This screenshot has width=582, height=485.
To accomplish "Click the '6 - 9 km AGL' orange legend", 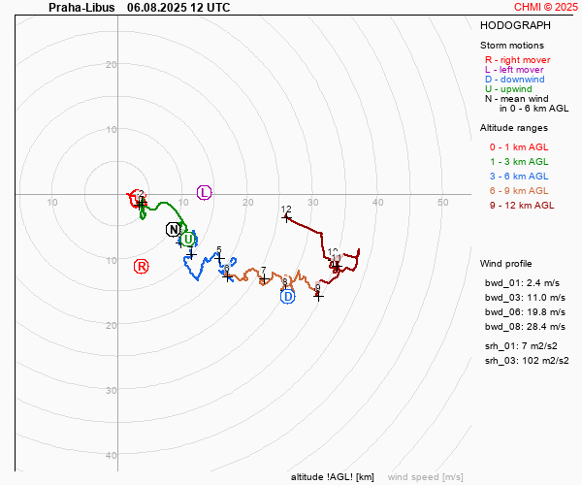I will pyautogui.click(x=519, y=191).
